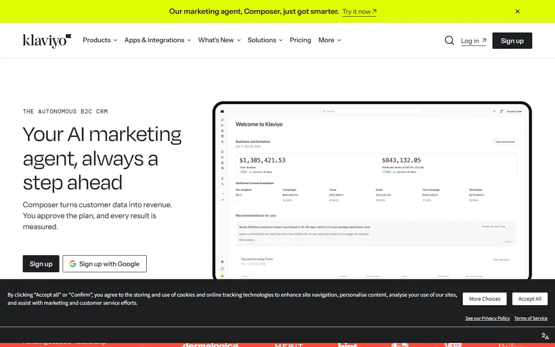Click More Choices in cookie banner

point(484,299)
